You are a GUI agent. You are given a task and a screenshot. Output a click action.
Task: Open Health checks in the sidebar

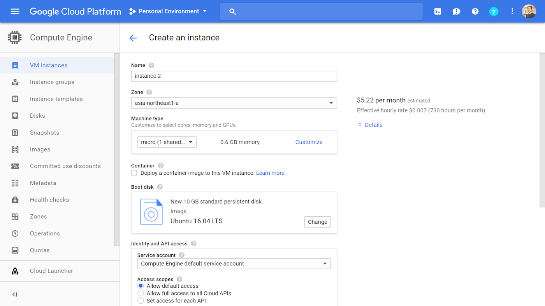pyautogui.click(x=49, y=200)
